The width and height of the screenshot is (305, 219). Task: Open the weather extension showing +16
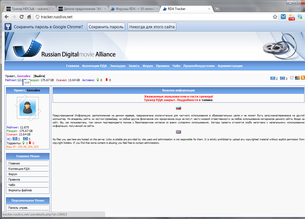292,17
